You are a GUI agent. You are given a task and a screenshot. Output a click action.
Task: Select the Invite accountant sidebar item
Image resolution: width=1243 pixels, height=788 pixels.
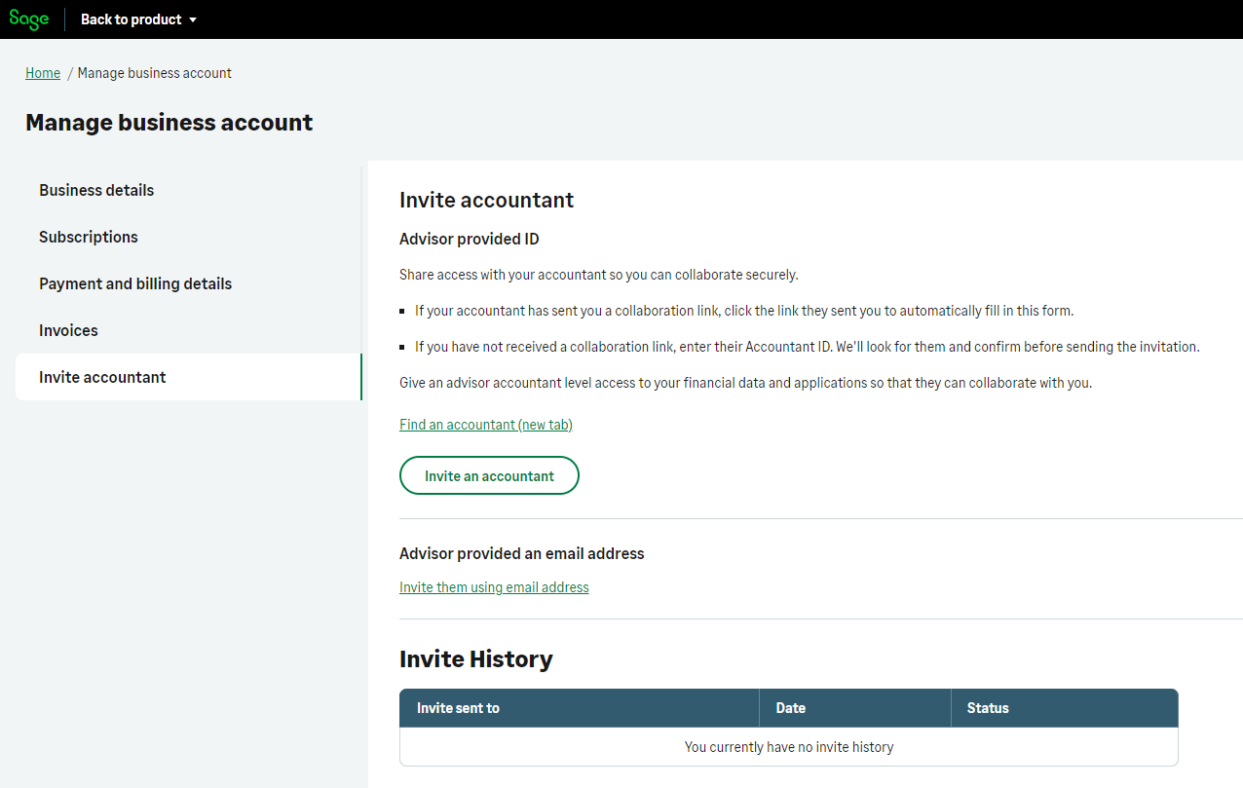pyautogui.click(x=101, y=377)
